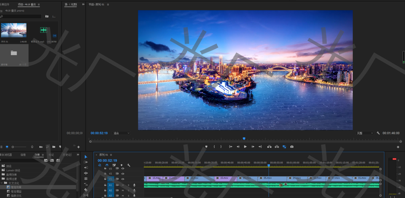Toggle V3 track output eye
Image resolution: width=405 pixels, height=198 pixels.
[123, 169]
